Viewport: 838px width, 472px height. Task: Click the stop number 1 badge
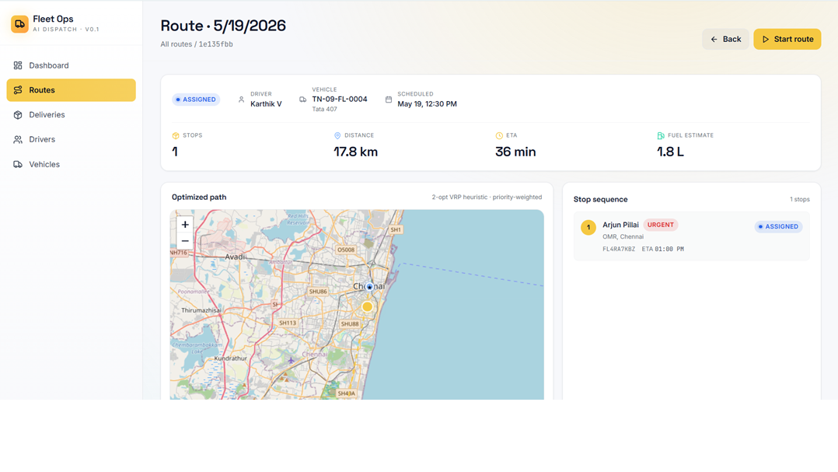point(588,228)
